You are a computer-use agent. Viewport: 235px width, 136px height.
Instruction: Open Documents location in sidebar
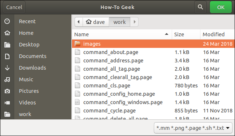[x=33, y=56]
